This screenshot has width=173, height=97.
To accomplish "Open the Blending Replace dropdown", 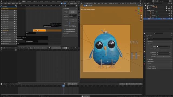I will 73,17.
